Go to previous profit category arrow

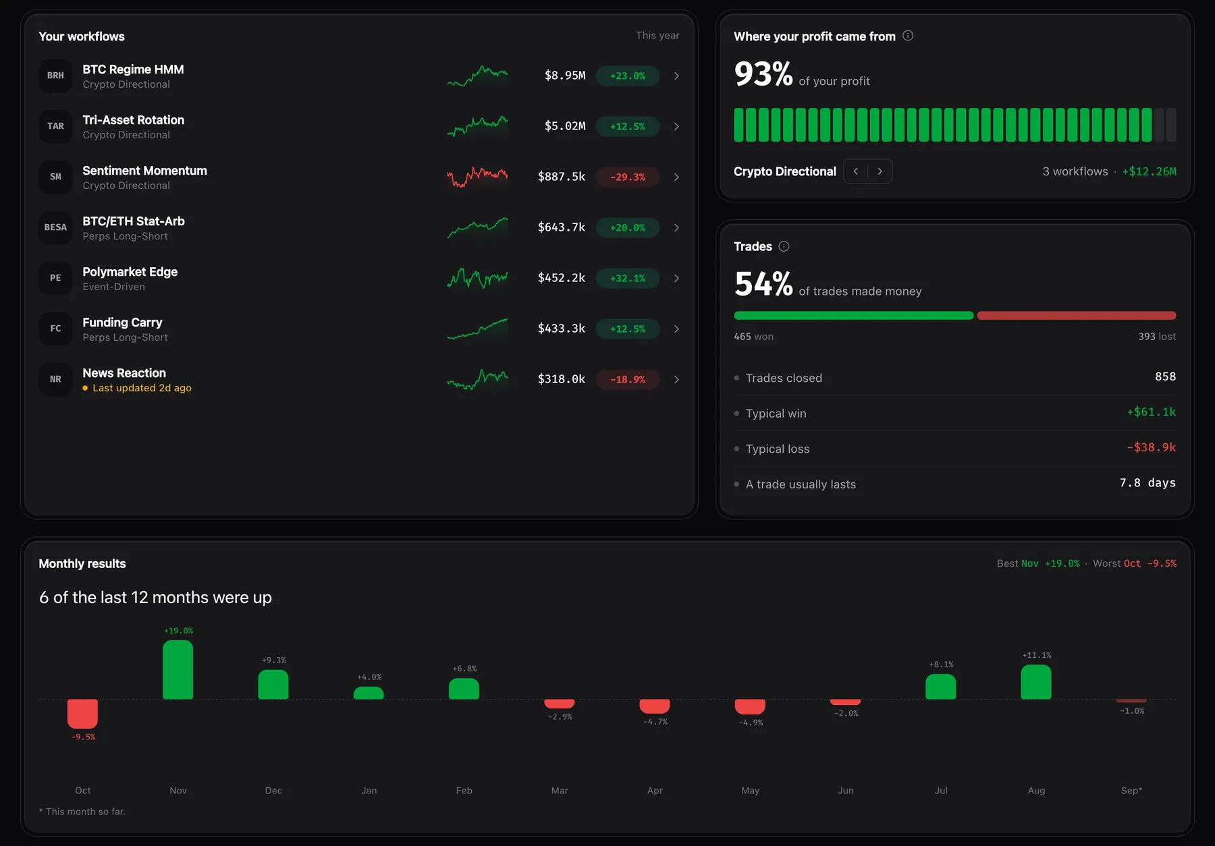[x=856, y=171]
